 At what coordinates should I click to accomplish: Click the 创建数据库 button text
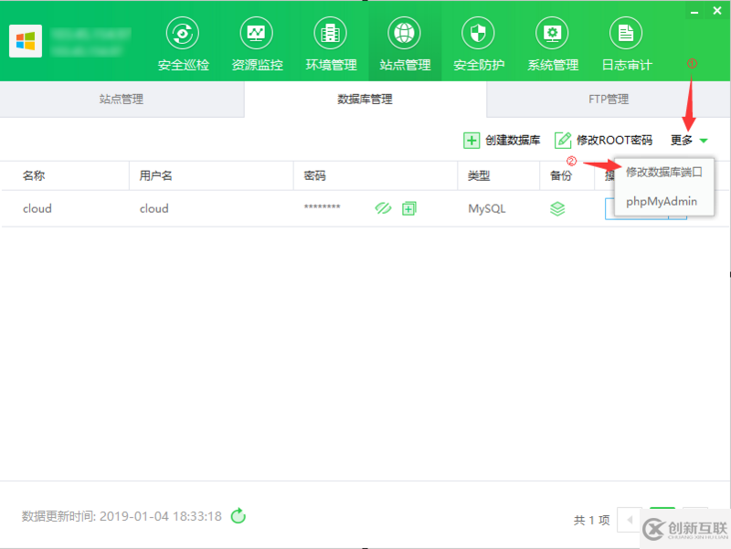[513, 141]
